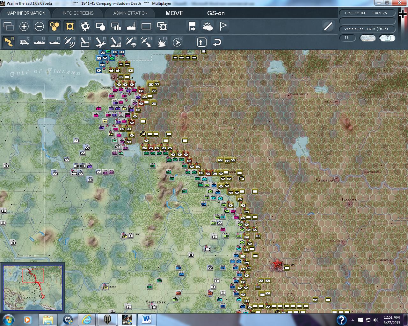Click the indicator showing number 7
The width and height of the screenshot is (408, 326).
387,38
